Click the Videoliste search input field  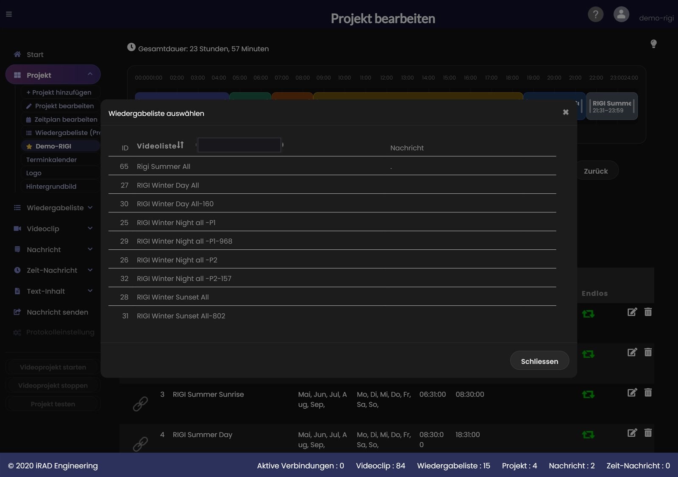pyautogui.click(x=239, y=145)
